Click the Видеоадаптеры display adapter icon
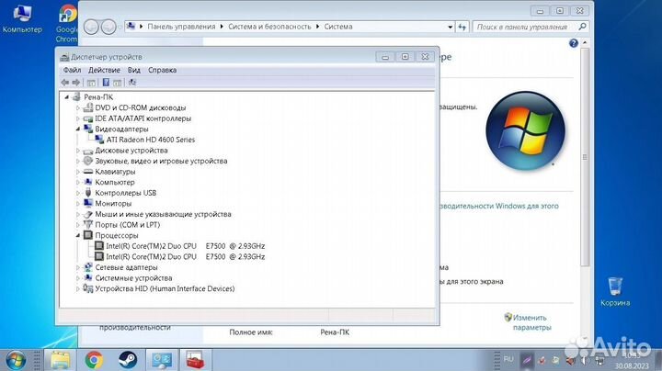The image size is (662, 371). 88,129
